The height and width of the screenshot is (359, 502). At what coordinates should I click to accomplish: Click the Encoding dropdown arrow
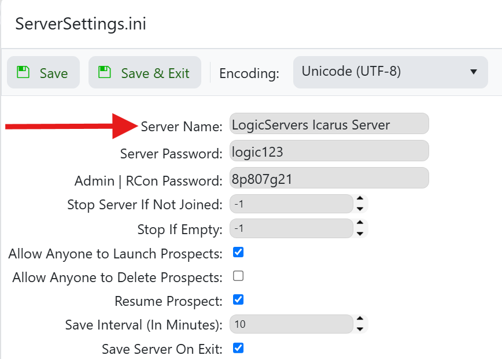pos(474,72)
